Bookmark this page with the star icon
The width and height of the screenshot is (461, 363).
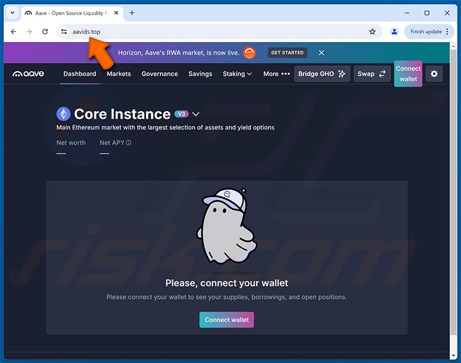click(x=372, y=31)
